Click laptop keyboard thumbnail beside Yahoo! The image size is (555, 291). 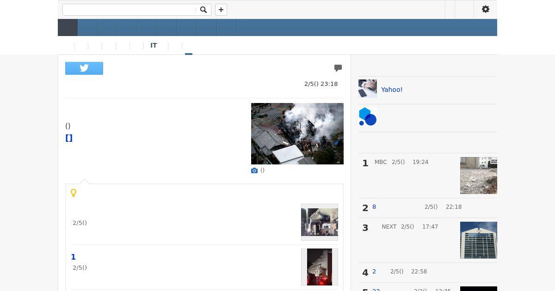[368, 89]
